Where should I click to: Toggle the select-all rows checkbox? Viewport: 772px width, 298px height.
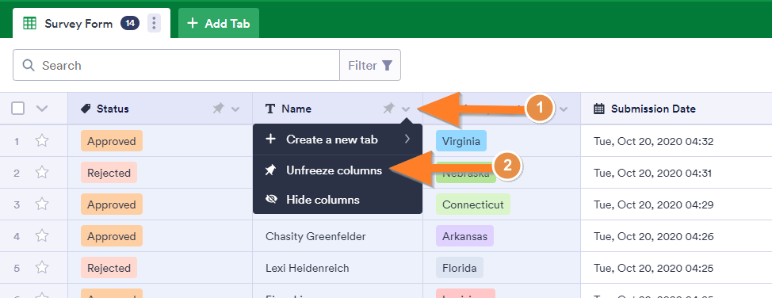click(17, 109)
